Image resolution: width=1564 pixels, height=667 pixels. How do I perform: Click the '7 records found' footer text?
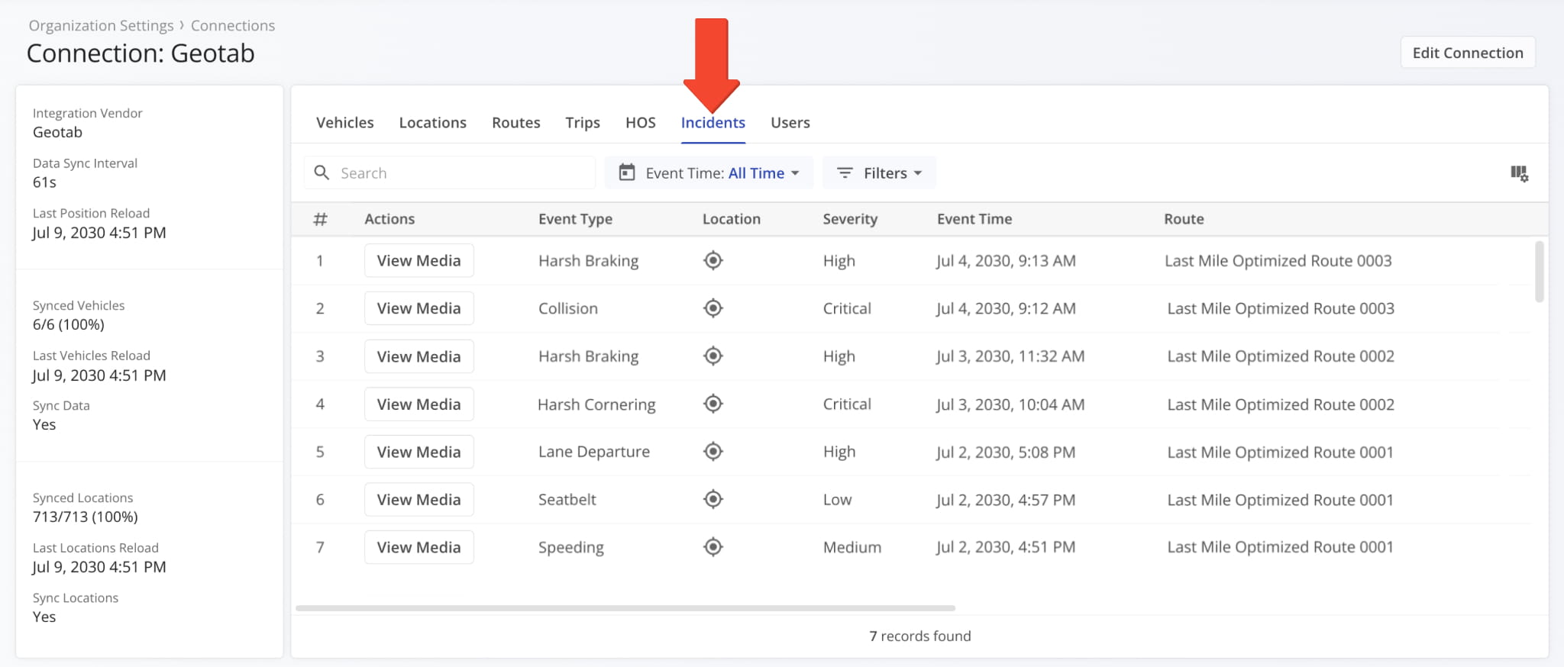(920, 636)
